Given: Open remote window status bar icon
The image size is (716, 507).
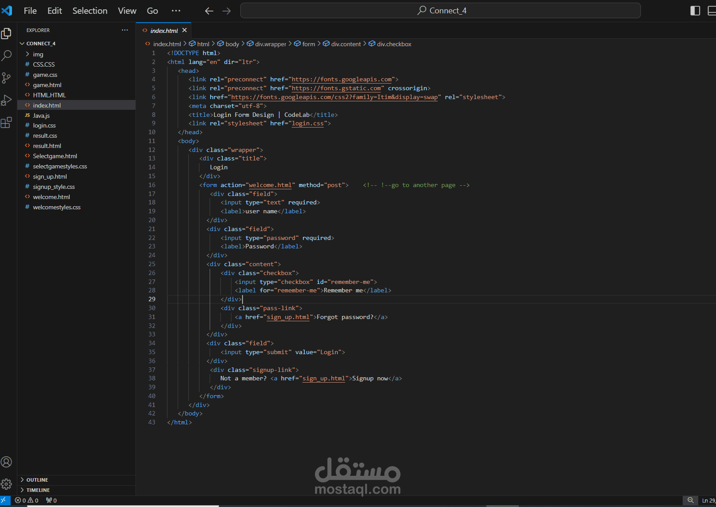Looking at the screenshot, I should 5,500.
